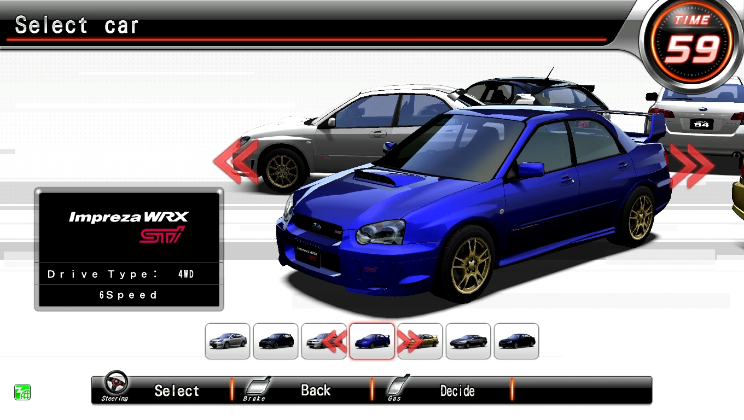Pick the black hatchback thumbnail
This screenshot has height=420, width=744.
click(x=276, y=341)
